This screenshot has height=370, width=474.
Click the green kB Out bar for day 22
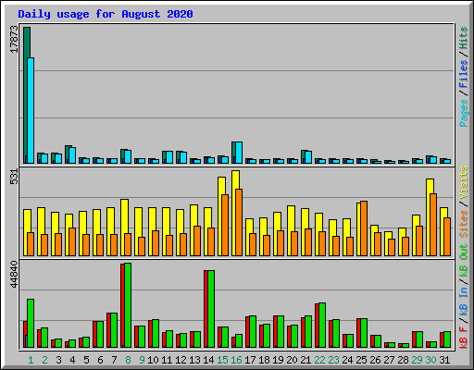pos(322,326)
